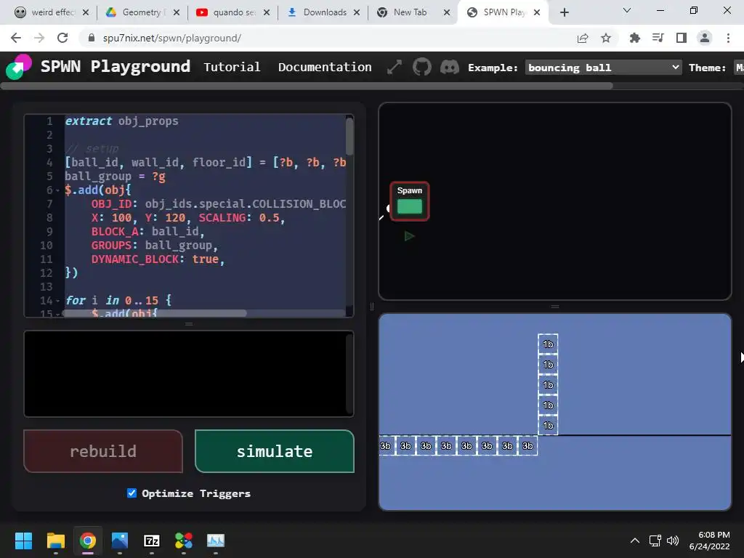Viewport: 744px width, 558px height.
Task: Click the top 1b block in preview
Action: point(548,344)
